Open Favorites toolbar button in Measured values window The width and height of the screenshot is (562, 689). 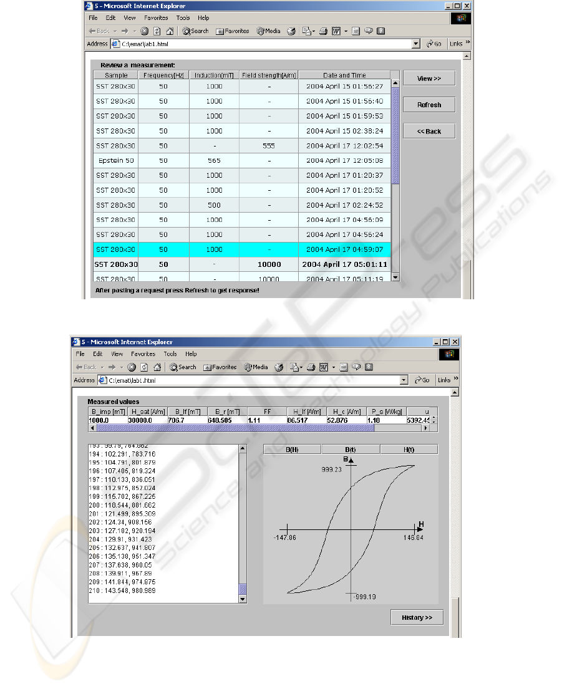[220, 367]
